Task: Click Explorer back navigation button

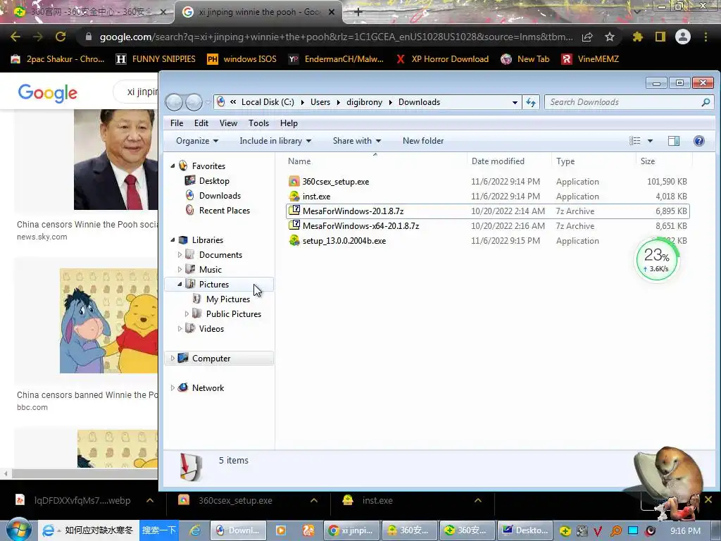Action: 175,102
